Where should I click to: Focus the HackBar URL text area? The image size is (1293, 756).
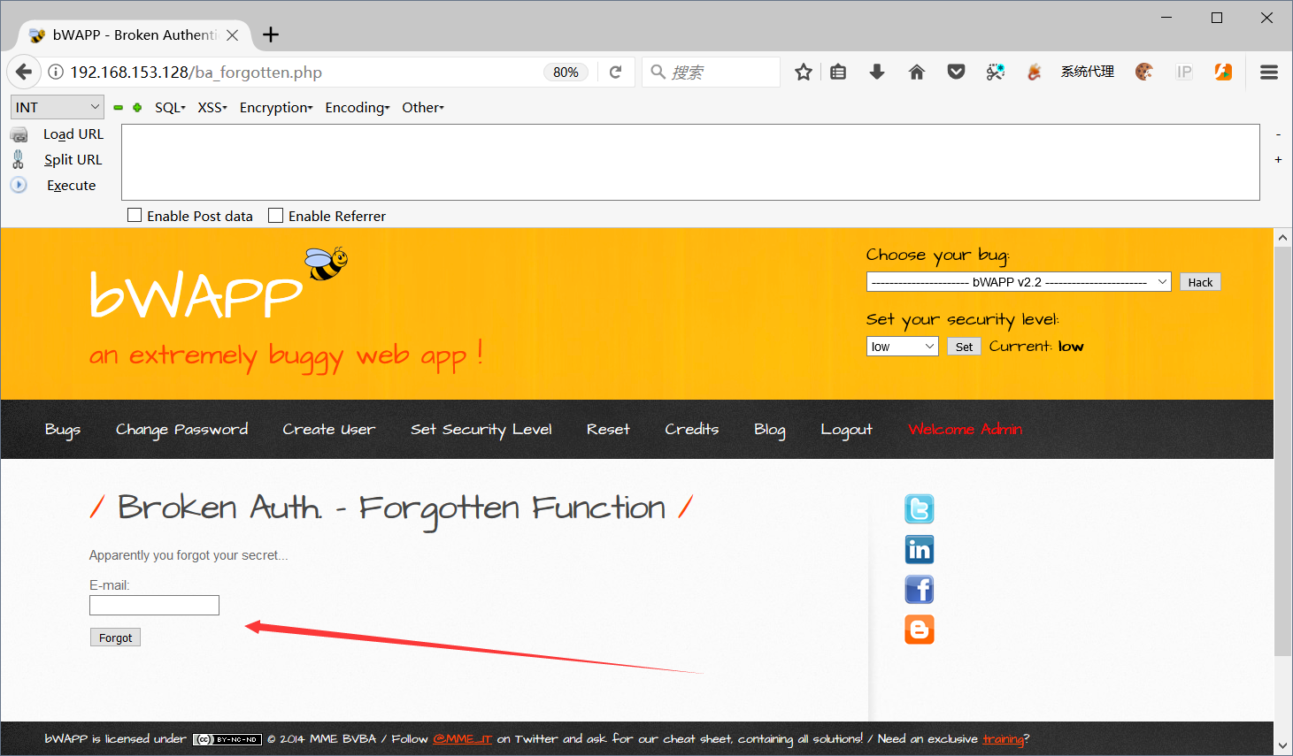tap(690, 162)
